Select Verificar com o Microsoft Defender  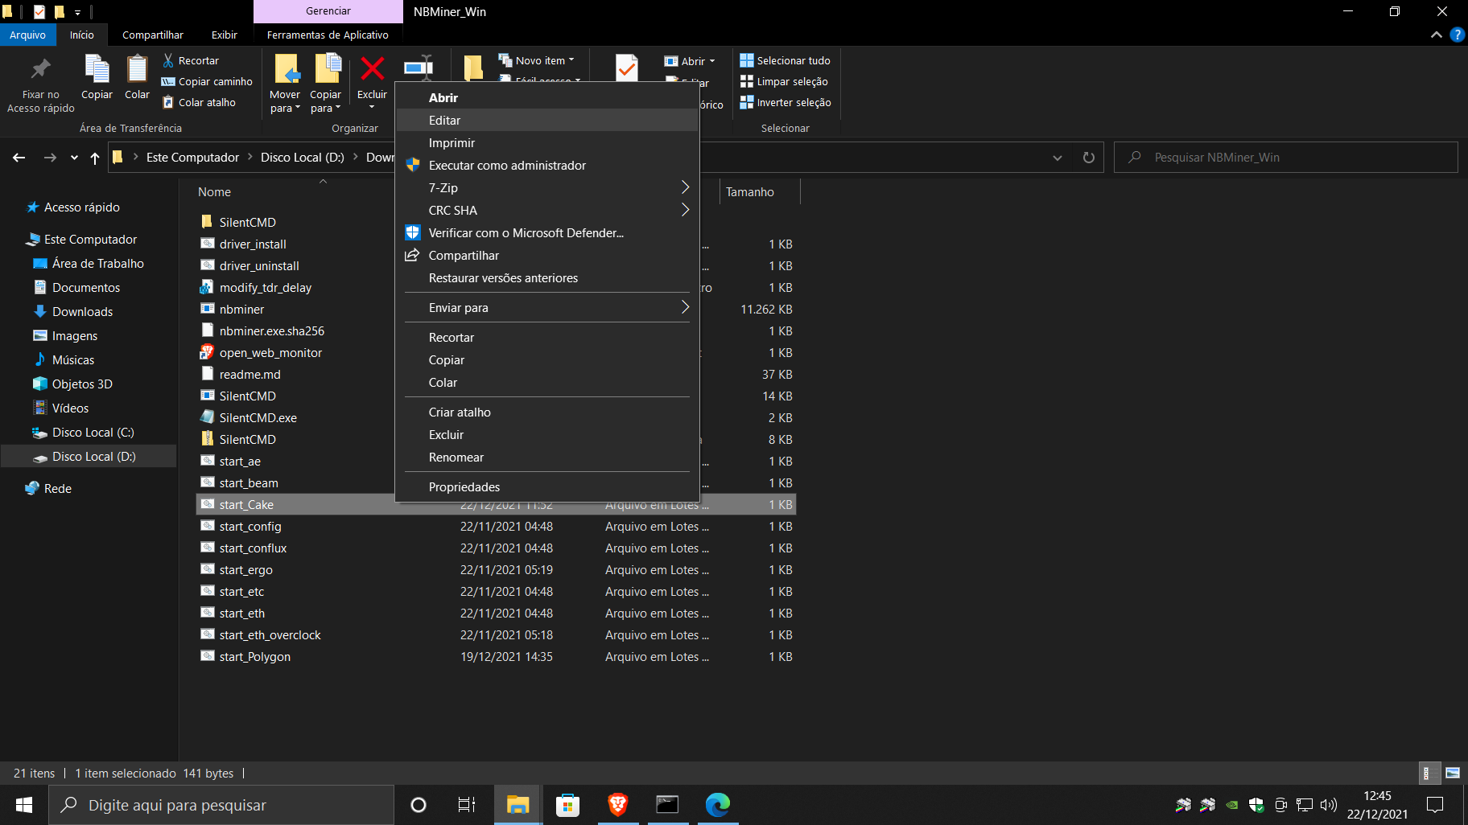[547, 232]
